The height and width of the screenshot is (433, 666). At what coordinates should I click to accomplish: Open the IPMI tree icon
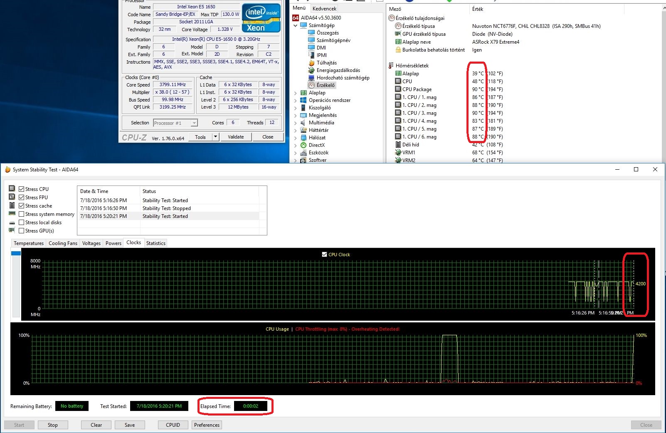point(311,55)
